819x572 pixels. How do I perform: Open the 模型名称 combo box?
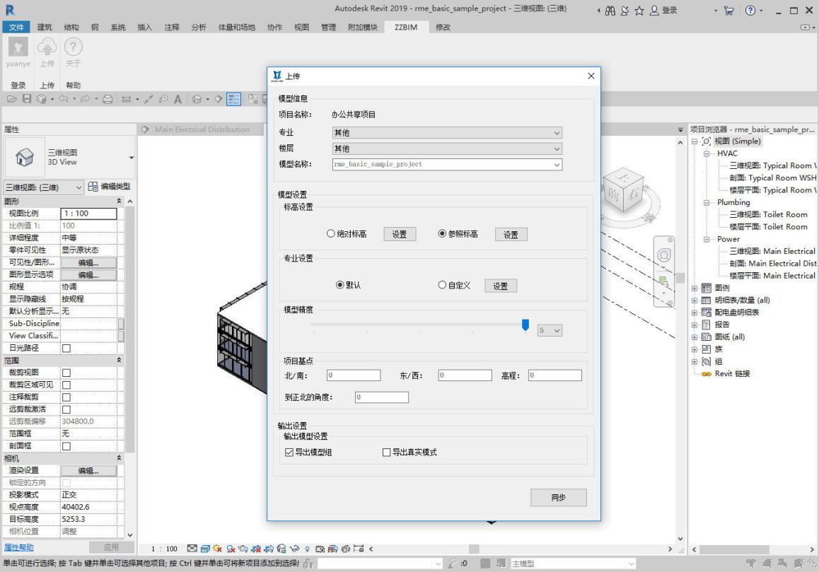pyautogui.click(x=447, y=165)
